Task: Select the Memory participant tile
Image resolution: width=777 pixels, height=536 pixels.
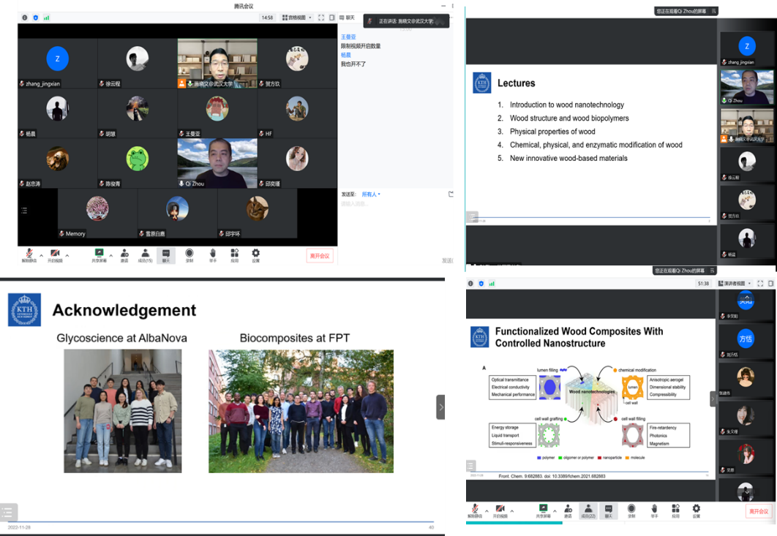Action: click(x=97, y=214)
